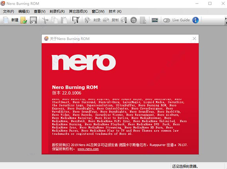This screenshot has width=227, height=169.
Task: Click the New compilation document icon
Action: pos(5,20)
